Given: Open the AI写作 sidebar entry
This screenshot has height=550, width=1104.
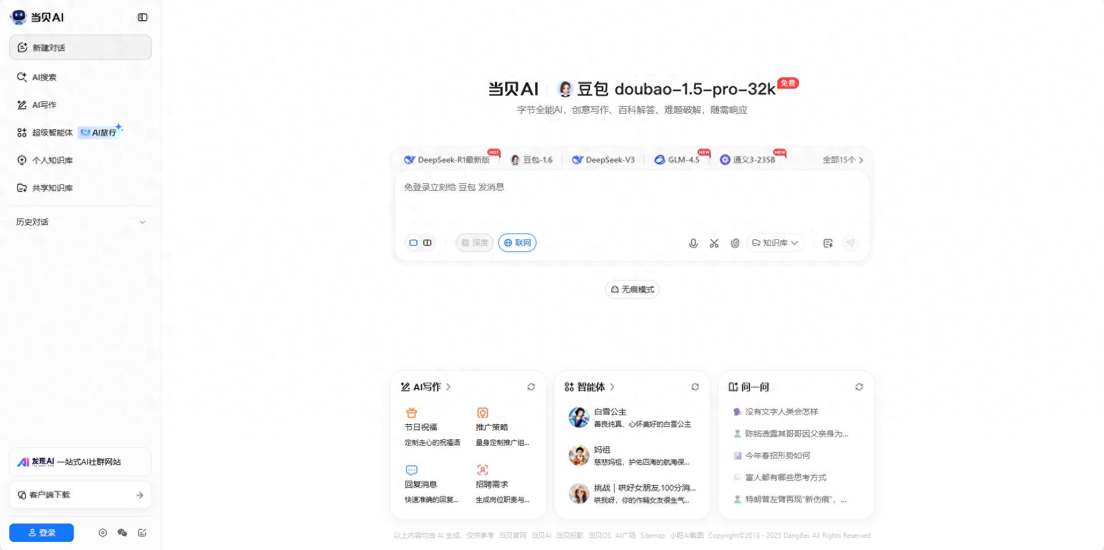Looking at the screenshot, I should point(44,105).
